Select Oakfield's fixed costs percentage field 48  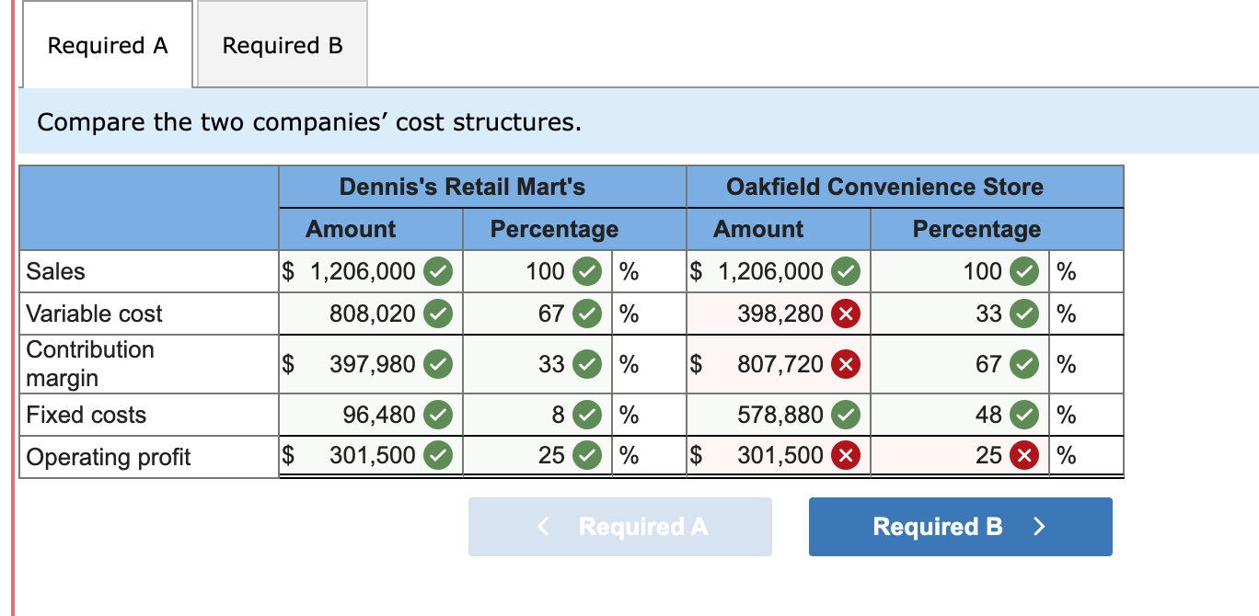tap(960, 415)
